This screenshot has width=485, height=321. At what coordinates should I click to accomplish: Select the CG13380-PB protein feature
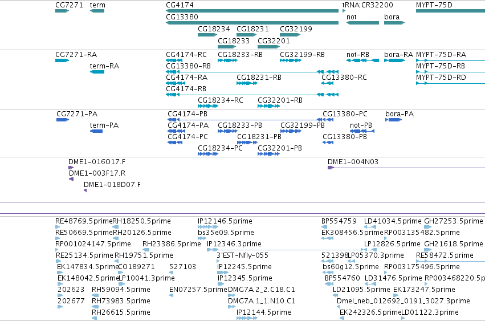[328, 143]
